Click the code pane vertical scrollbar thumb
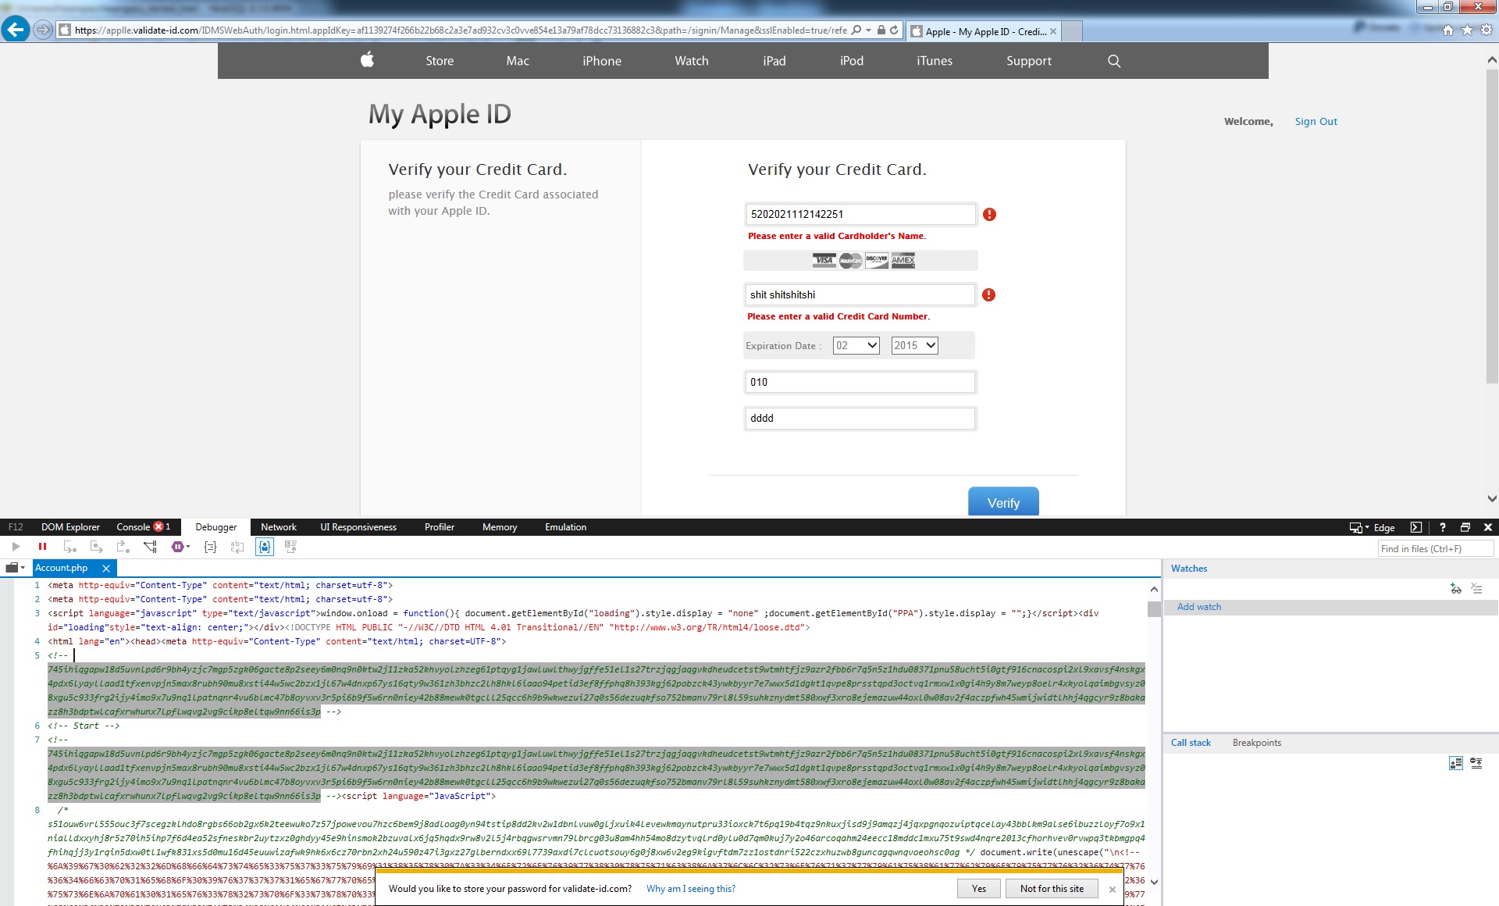1499x906 pixels. [1154, 609]
